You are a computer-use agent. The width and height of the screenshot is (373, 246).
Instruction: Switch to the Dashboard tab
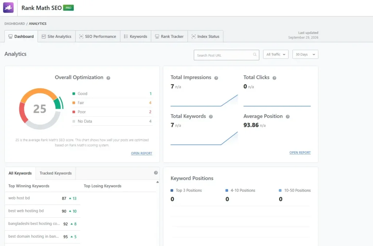click(21, 36)
